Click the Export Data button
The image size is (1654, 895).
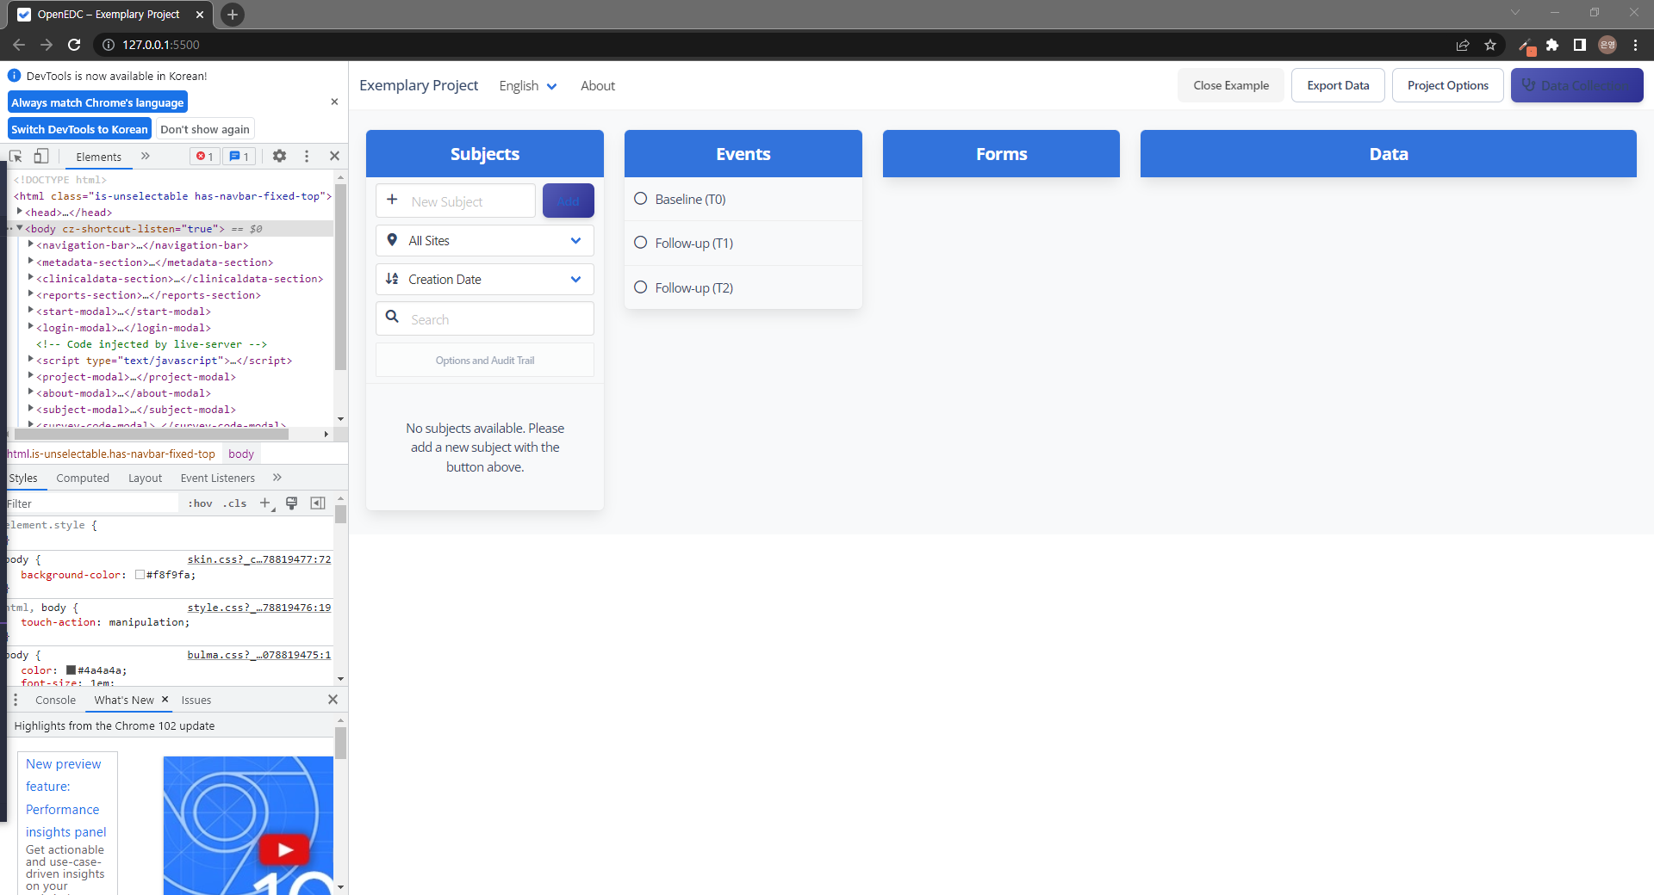(1338, 85)
